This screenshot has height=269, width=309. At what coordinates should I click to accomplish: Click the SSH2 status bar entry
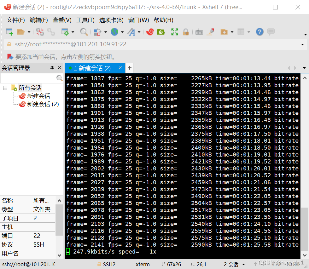[x=107, y=264]
